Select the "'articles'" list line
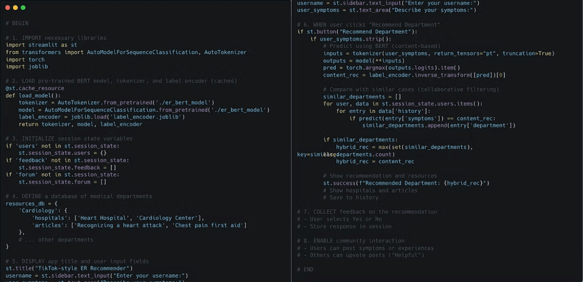This screenshot has height=282, width=583. (139, 226)
